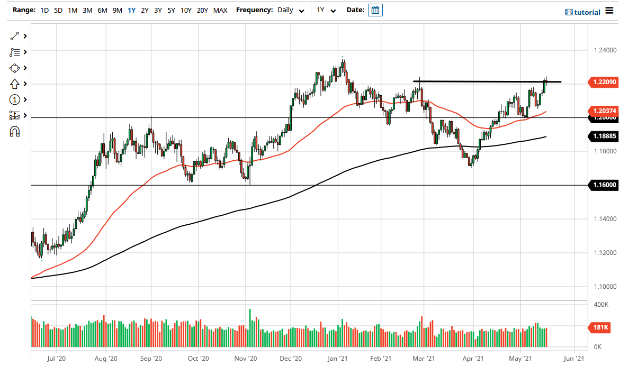Expand the Fibonacci tool options arrow
This screenshot has height=366, width=620.
25,52
